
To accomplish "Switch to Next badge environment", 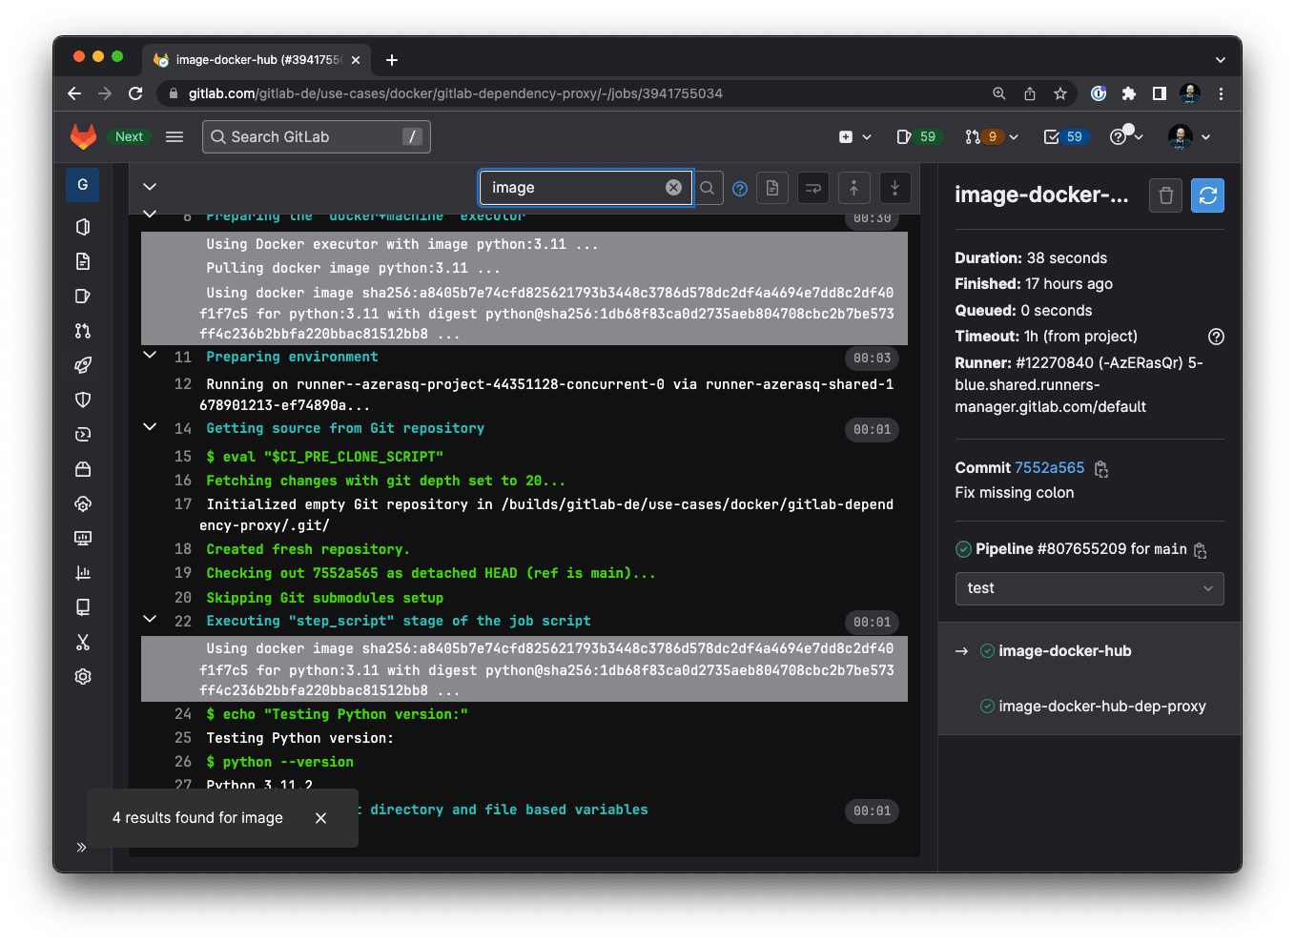I will point(129,136).
